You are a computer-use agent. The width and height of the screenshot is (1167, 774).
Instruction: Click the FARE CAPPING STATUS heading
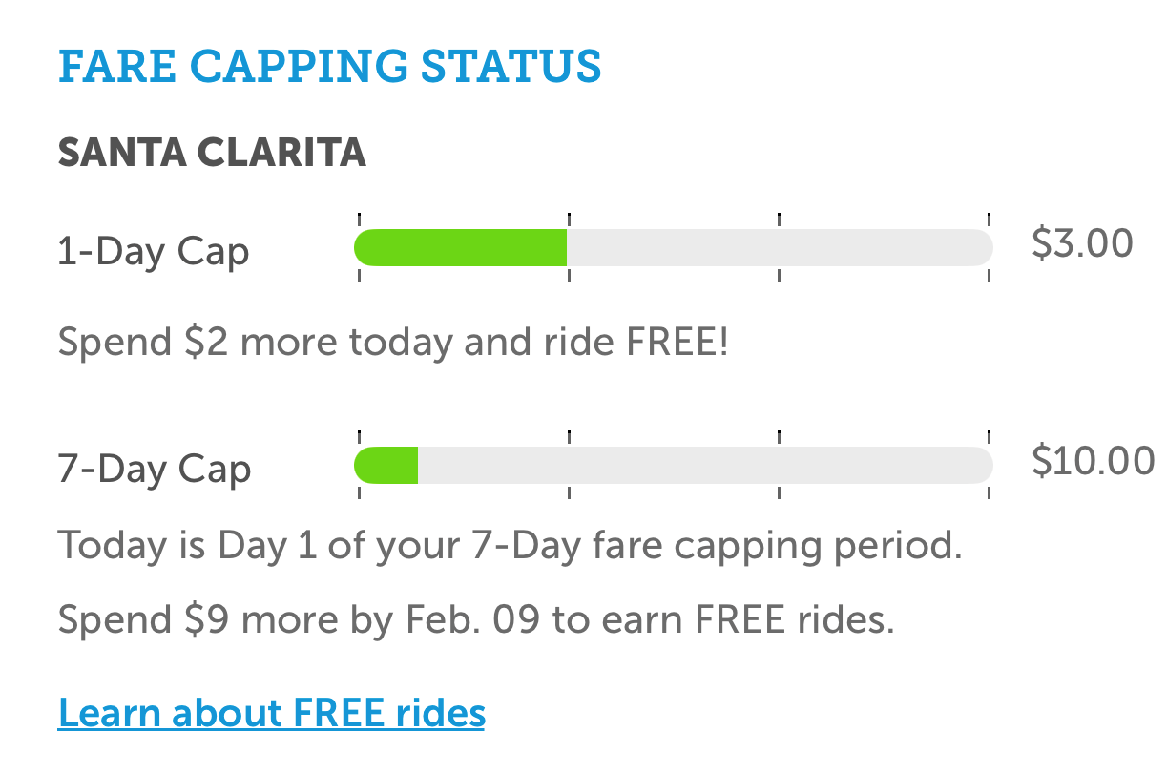(330, 67)
